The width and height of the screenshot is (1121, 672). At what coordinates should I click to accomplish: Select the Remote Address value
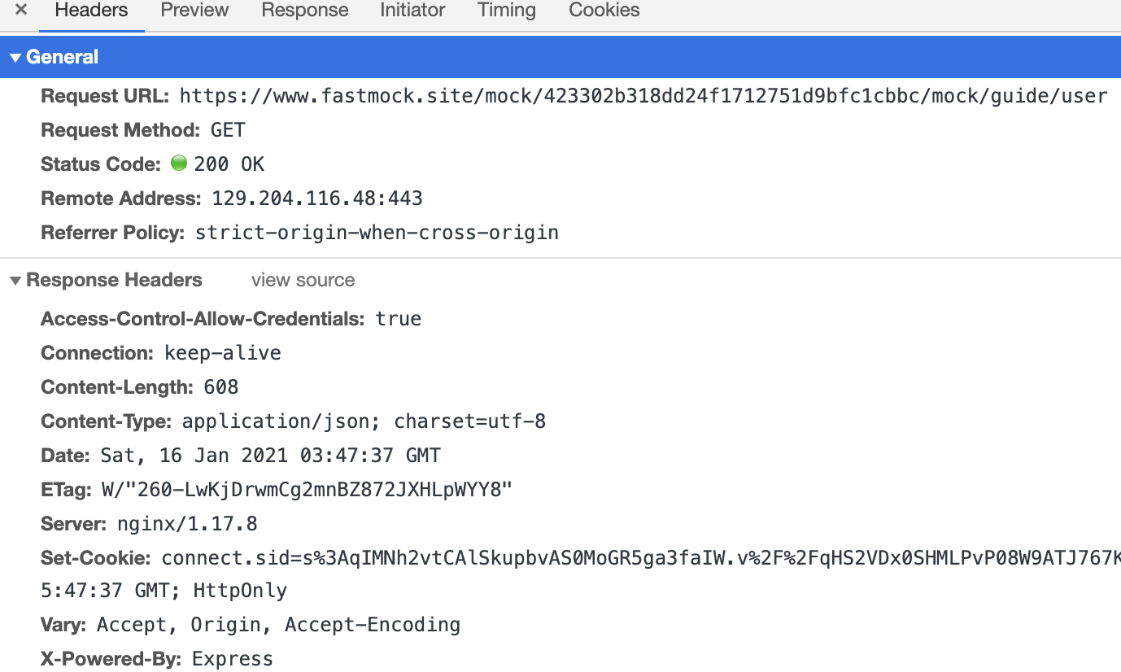coord(316,198)
